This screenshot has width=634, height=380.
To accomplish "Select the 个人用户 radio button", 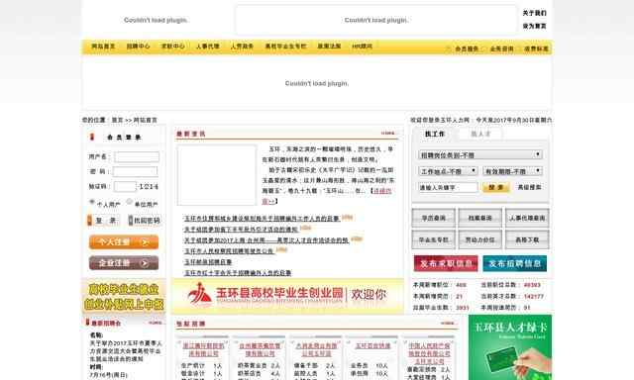I will point(92,202).
